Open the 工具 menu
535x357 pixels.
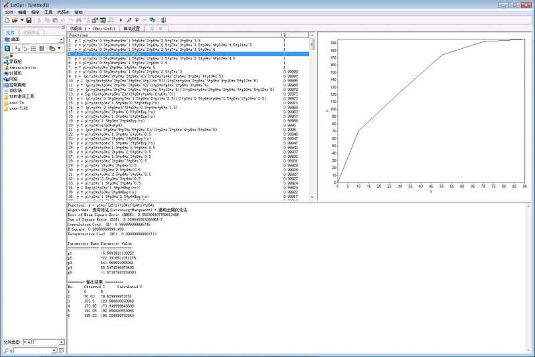pos(48,12)
